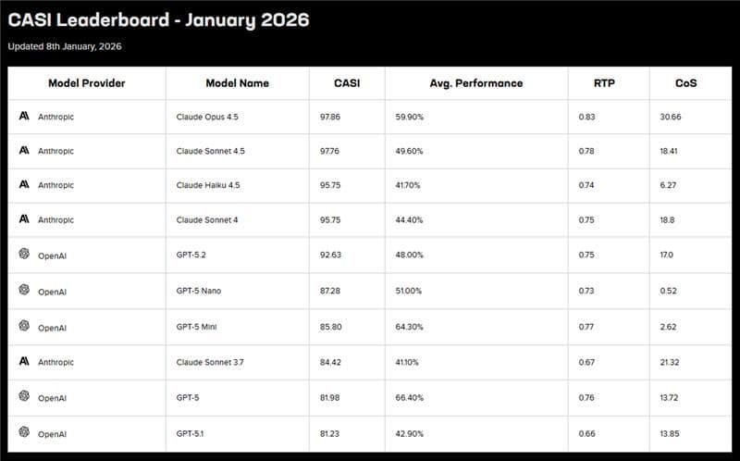
Task: Click the Model Provider column header
Action: click(86, 83)
